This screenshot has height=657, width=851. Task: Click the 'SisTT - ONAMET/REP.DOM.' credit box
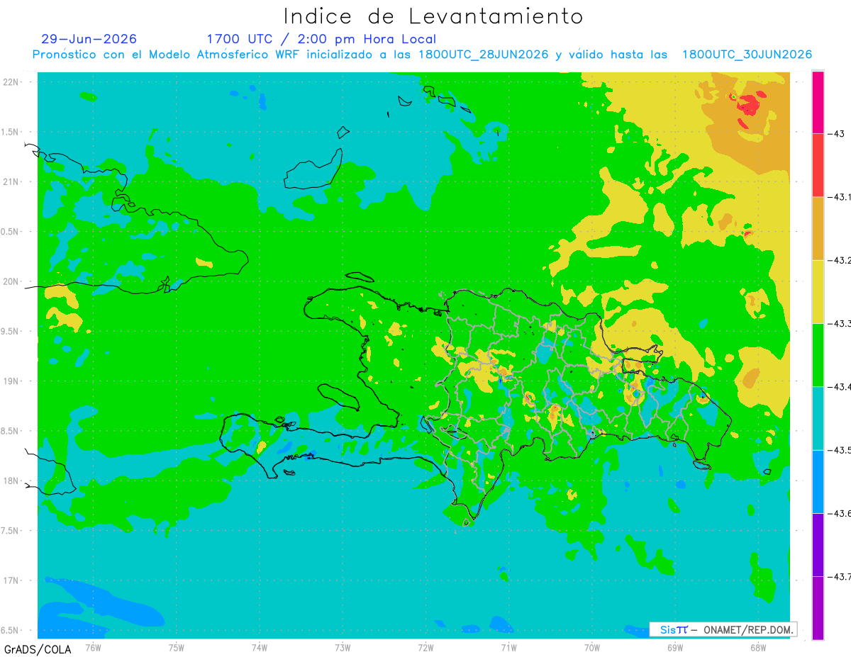[x=723, y=629]
